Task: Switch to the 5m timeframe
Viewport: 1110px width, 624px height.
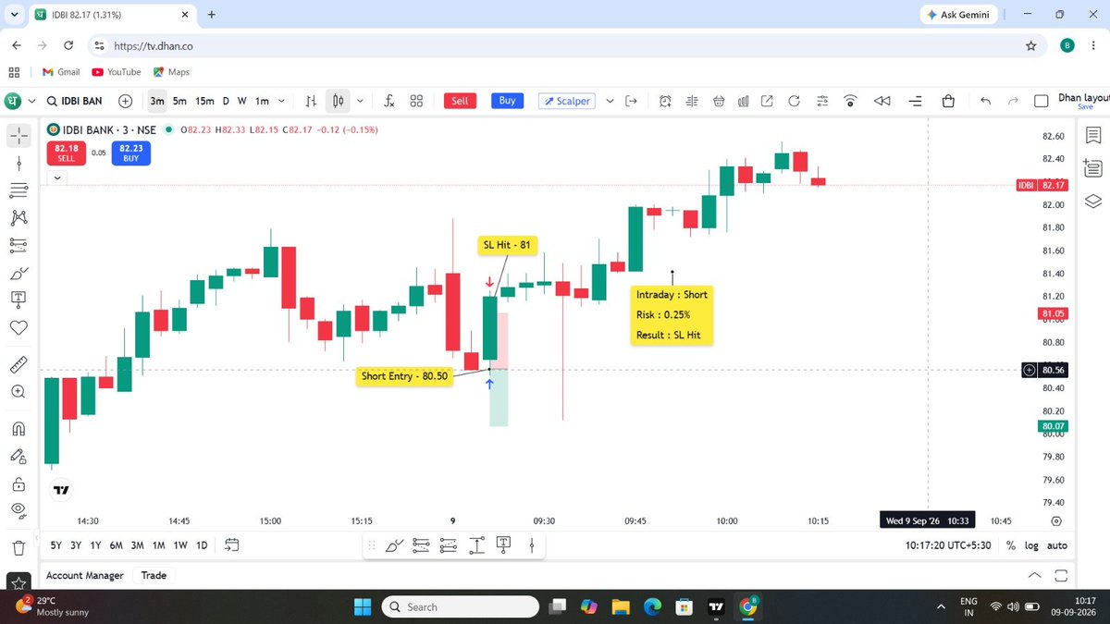Action: pyautogui.click(x=179, y=101)
